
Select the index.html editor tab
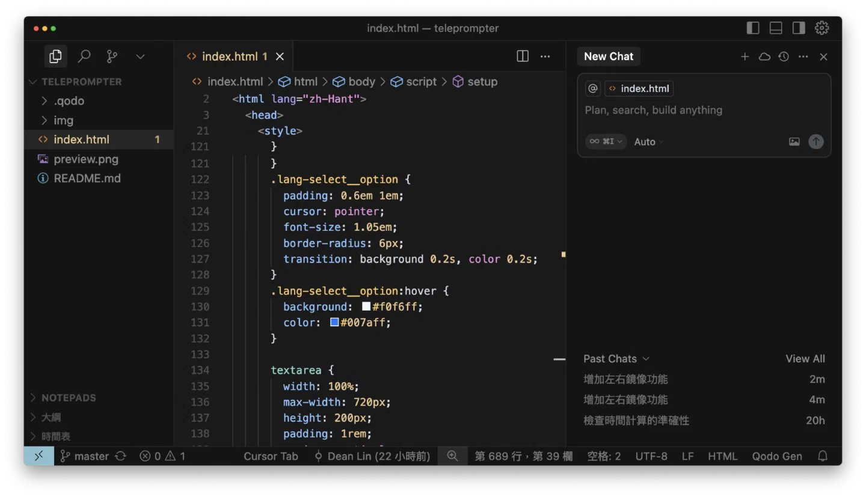[x=235, y=56]
